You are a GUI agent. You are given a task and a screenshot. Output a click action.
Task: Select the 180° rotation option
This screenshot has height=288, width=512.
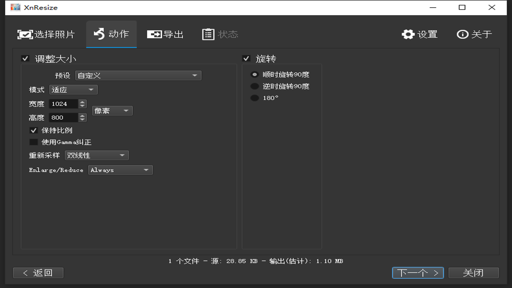254,98
